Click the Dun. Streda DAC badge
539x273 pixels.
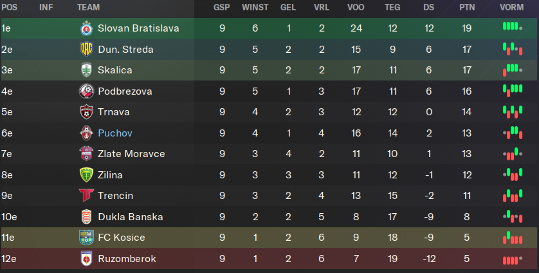[x=86, y=49]
